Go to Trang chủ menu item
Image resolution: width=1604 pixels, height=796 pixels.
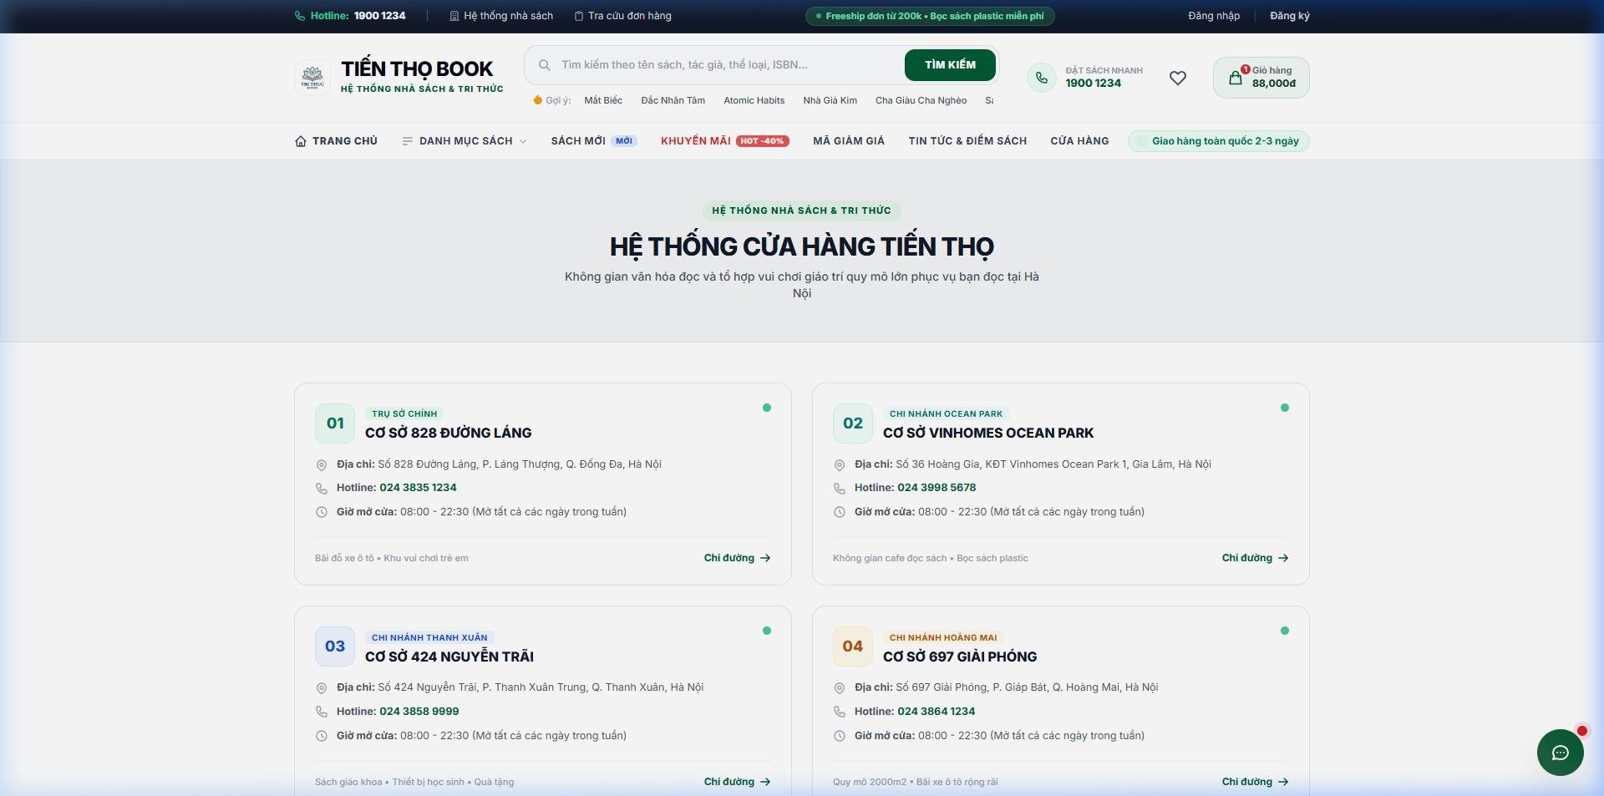coord(337,141)
